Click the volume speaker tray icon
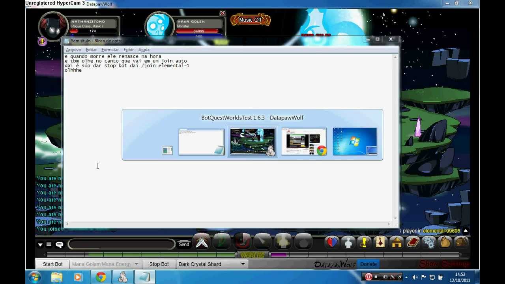This screenshot has height=284, width=505. tap(415, 277)
